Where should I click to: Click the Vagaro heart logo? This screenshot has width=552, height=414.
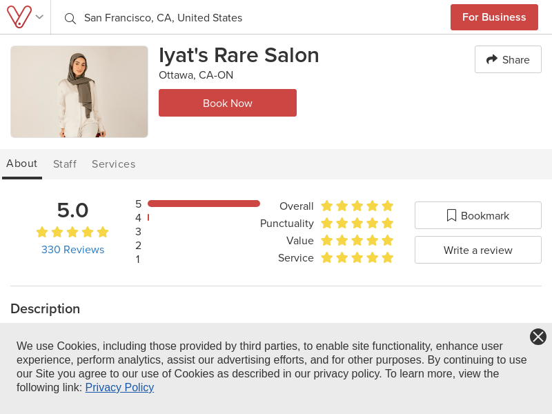tap(21, 17)
